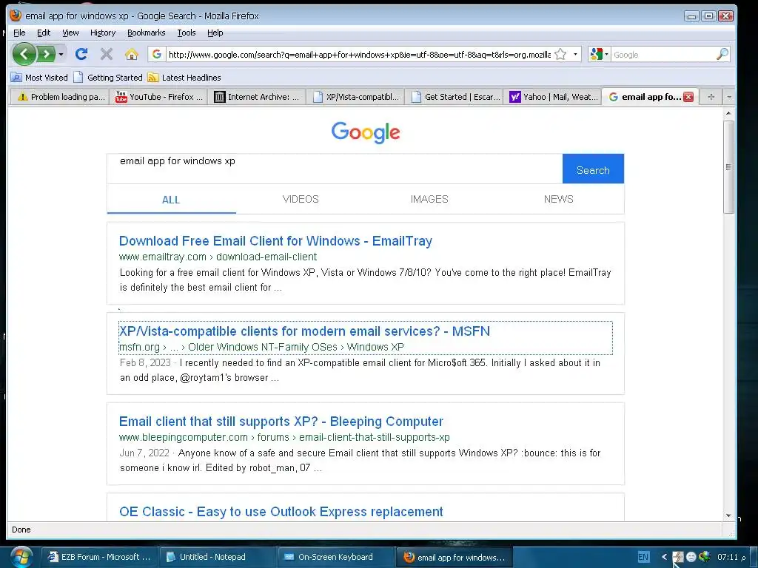
Task: Focus the Google toolbar search field
Action: coord(663,55)
